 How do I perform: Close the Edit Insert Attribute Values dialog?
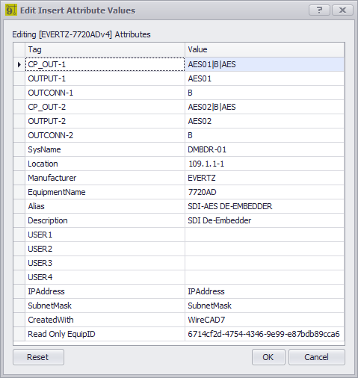(342, 10)
